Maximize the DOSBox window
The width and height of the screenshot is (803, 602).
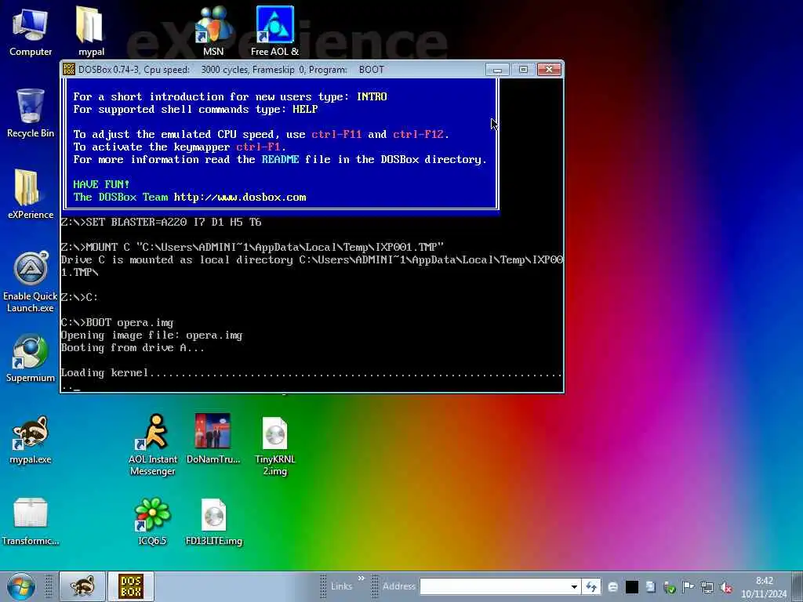523,69
